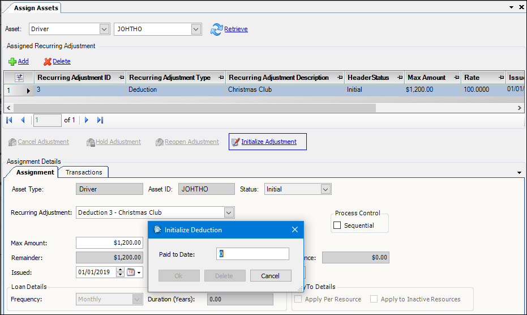Click the Initialize Adjustment pencil icon
The width and height of the screenshot is (527, 315).
pyautogui.click(x=235, y=142)
